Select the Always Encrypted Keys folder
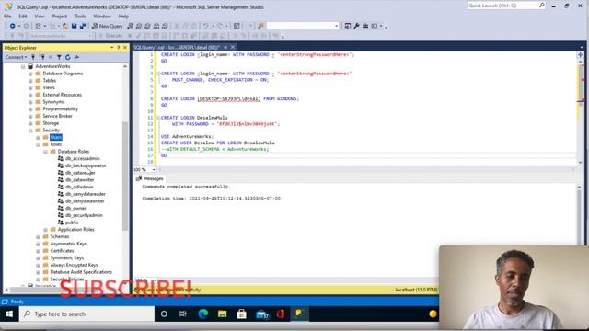Screen dimensions: 589x331 (x=74, y=265)
